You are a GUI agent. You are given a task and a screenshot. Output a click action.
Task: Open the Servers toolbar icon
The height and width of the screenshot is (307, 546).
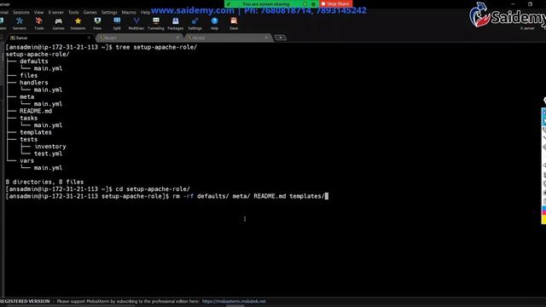coord(20,23)
